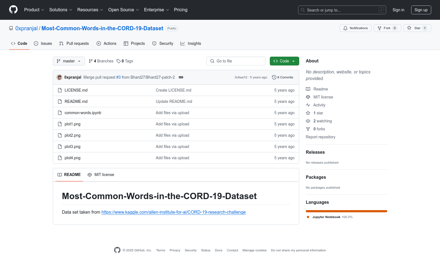Click the GitHub logo in header

[13, 10]
